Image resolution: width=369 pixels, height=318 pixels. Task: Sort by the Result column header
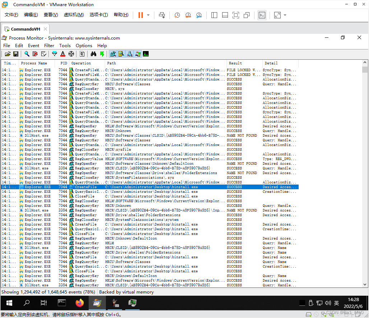pos(244,63)
